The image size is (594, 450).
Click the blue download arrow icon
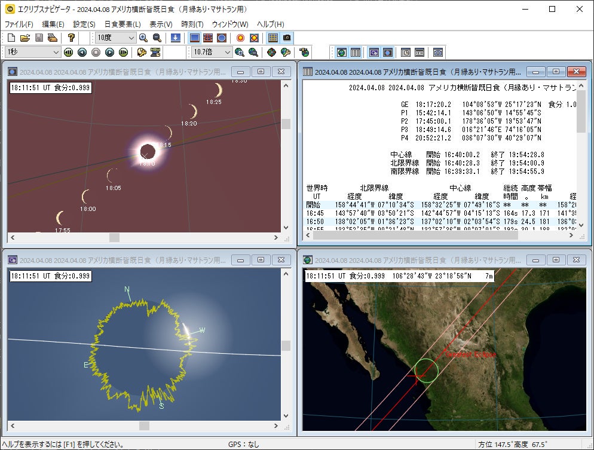175,38
